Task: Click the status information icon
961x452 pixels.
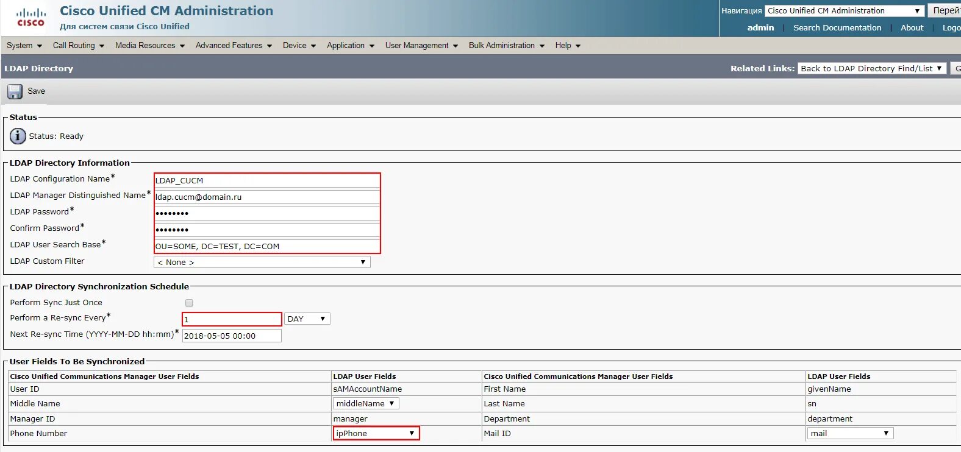Action: point(18,136)
